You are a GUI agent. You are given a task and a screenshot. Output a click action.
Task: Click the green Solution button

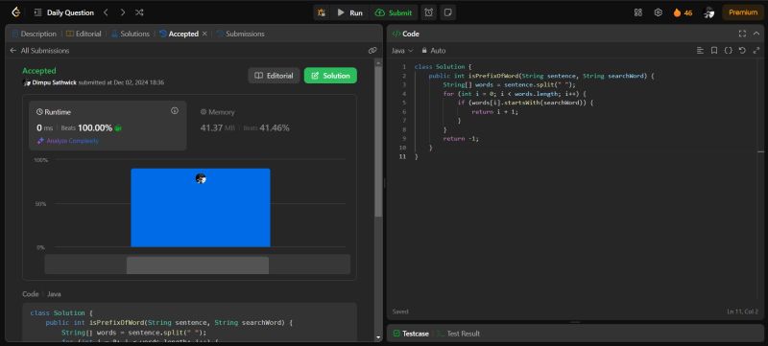point(330,76)
